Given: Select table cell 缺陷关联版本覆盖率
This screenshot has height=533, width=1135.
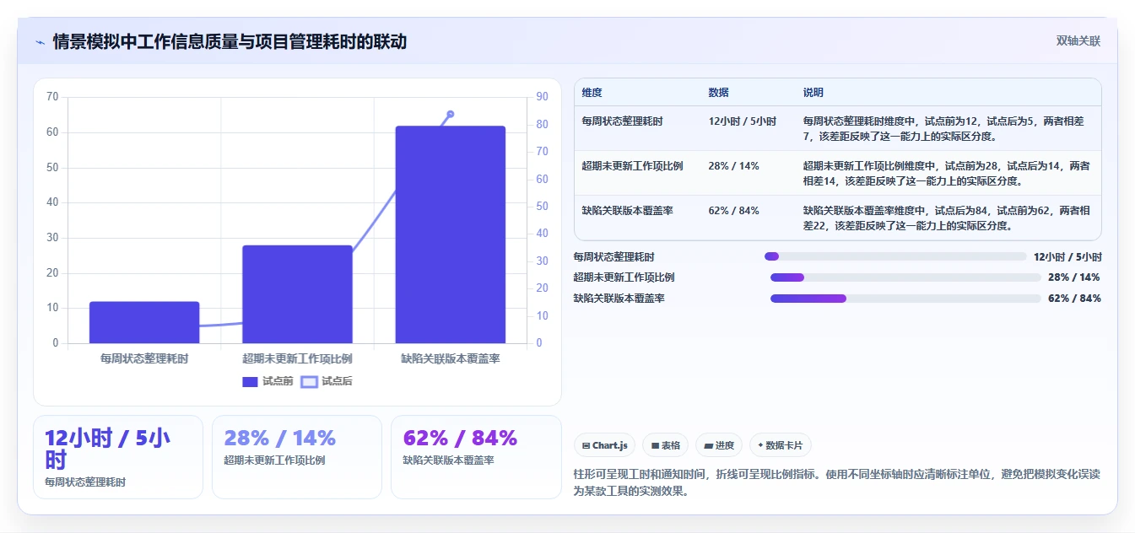Looking at the screenshot, I should tap(627, 211).
